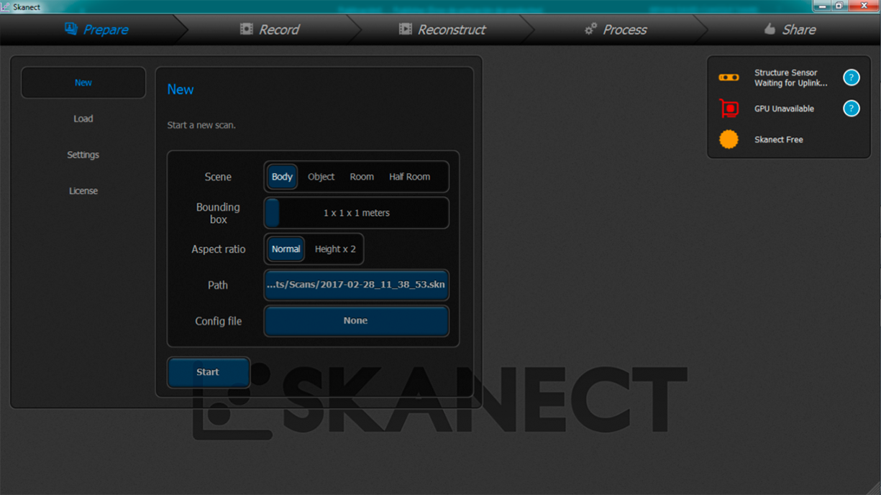The height and width of the screenshot is (495, 881).
Task: Click the Prepare tab icon
Action: 70,29
